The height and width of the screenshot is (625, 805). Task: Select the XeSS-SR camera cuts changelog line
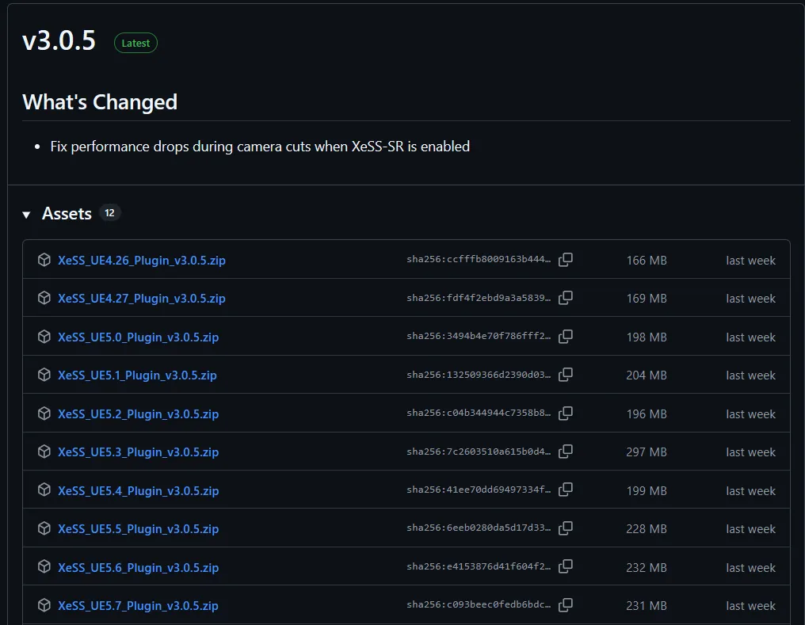[x=260, y=147]
